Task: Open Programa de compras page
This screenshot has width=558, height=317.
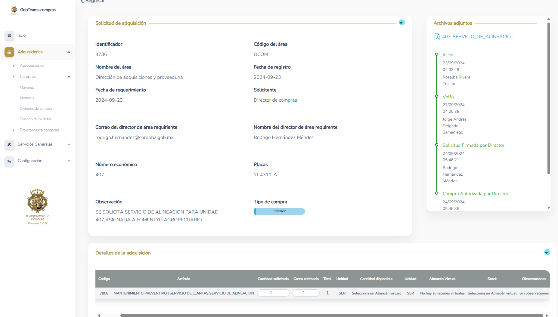Action: [39, 130]
